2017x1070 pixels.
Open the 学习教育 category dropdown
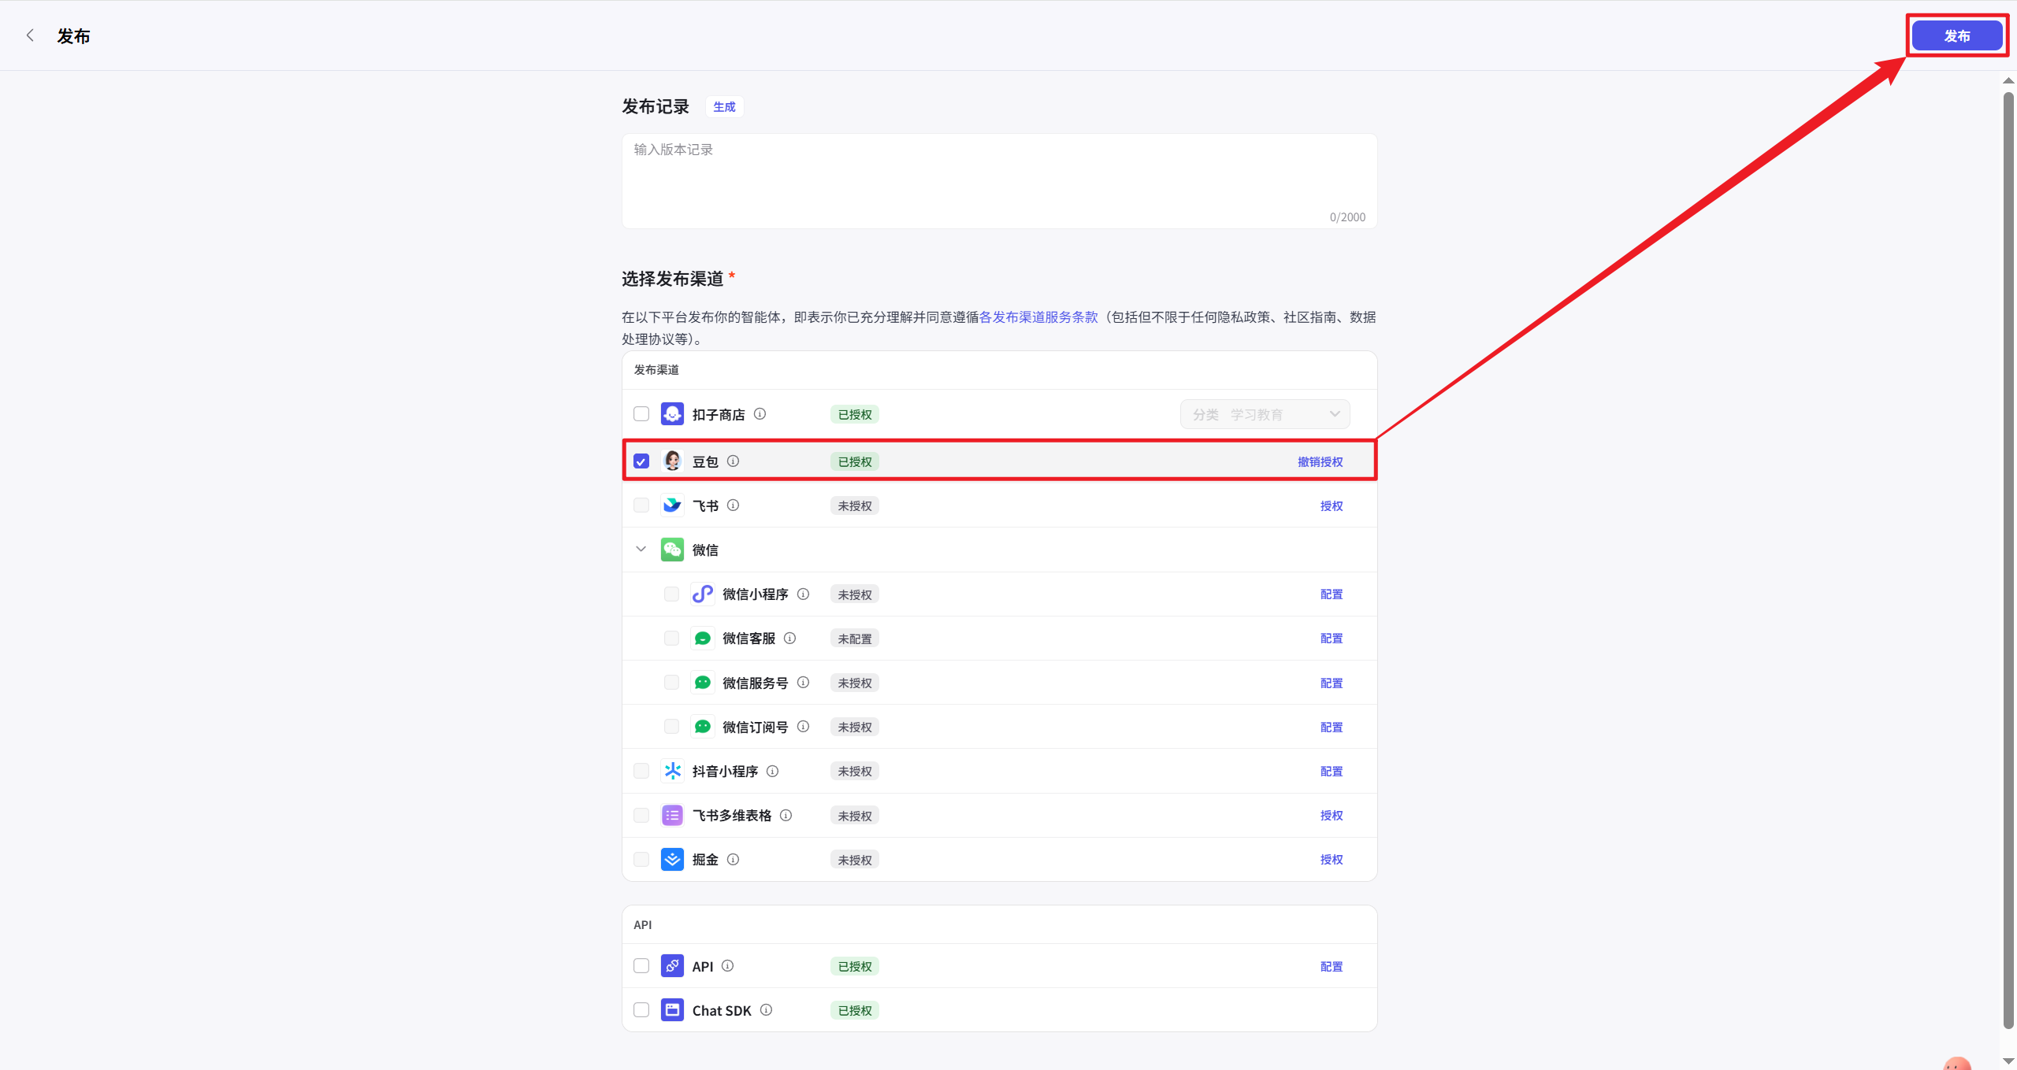tap(1264, 413)
